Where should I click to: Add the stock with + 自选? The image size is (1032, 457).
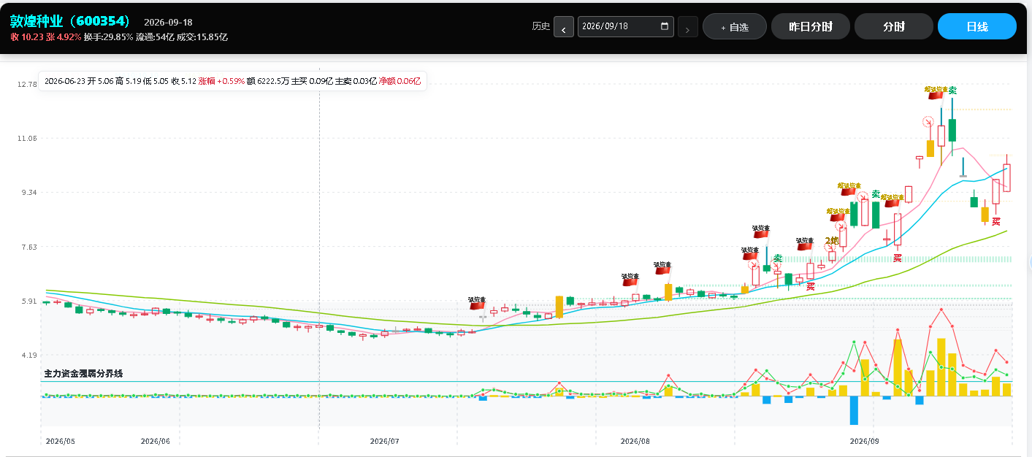pyautogui.click(x=735, y=26)
